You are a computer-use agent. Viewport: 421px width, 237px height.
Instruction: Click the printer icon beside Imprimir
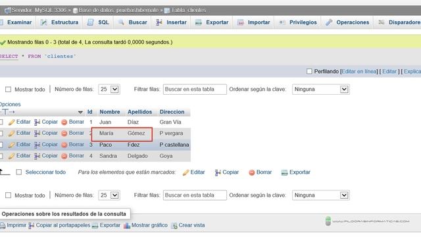[3, 225]
